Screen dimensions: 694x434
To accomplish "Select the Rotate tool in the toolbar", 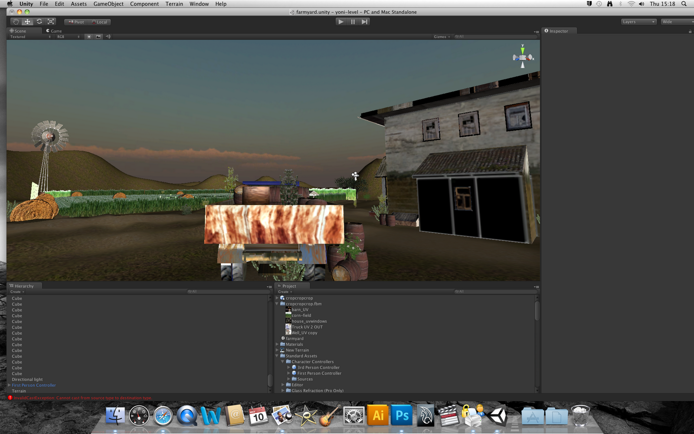I will 39,21.
